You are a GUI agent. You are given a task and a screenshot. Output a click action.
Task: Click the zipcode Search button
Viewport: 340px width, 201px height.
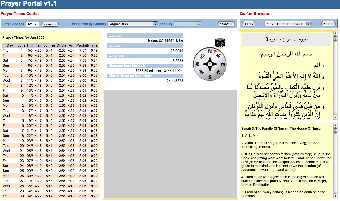pos(50,24)
